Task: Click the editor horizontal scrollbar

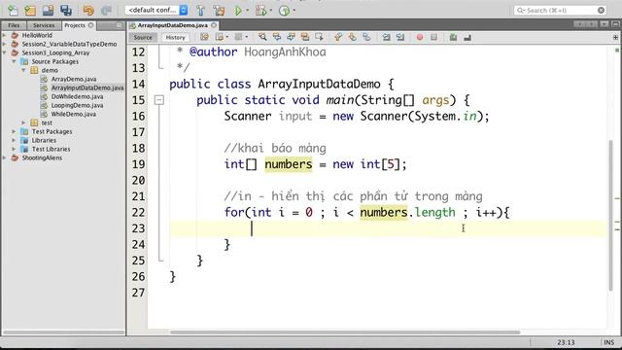Action: 345,332
